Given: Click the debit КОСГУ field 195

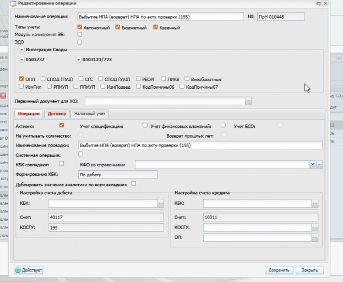Looking at the screenshot, I should pos(106,227).
